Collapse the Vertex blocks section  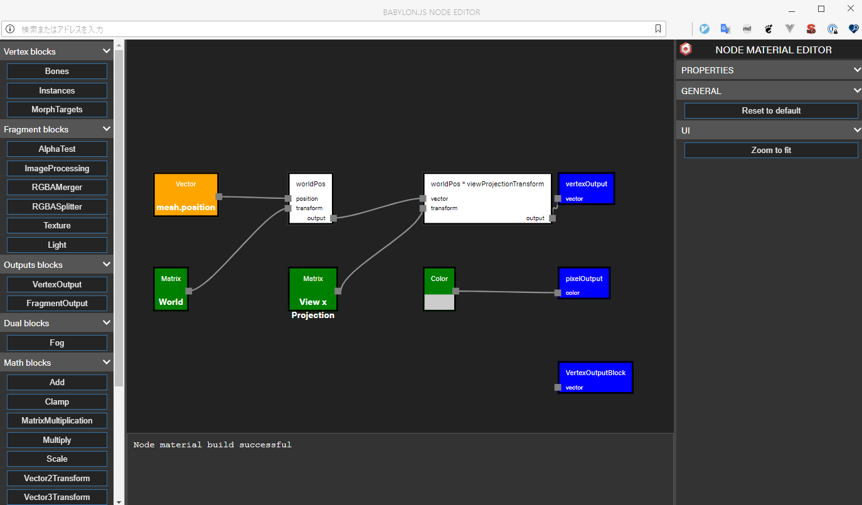107,51
